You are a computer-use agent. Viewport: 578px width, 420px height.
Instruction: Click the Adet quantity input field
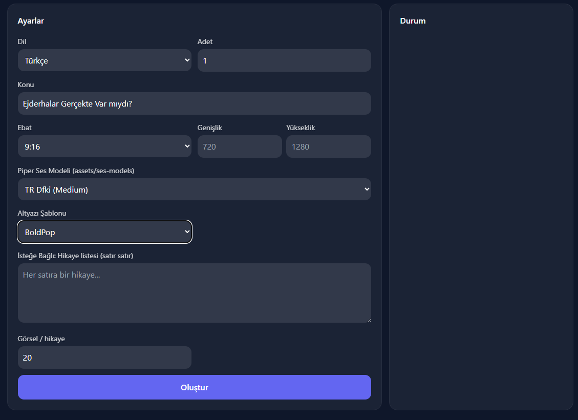coord(284,60)
